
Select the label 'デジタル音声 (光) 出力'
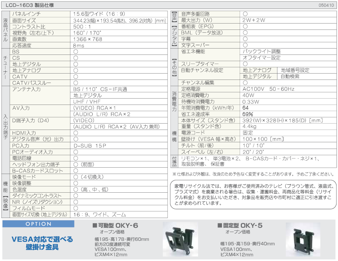pyautogui.click(x=38, y=139)
